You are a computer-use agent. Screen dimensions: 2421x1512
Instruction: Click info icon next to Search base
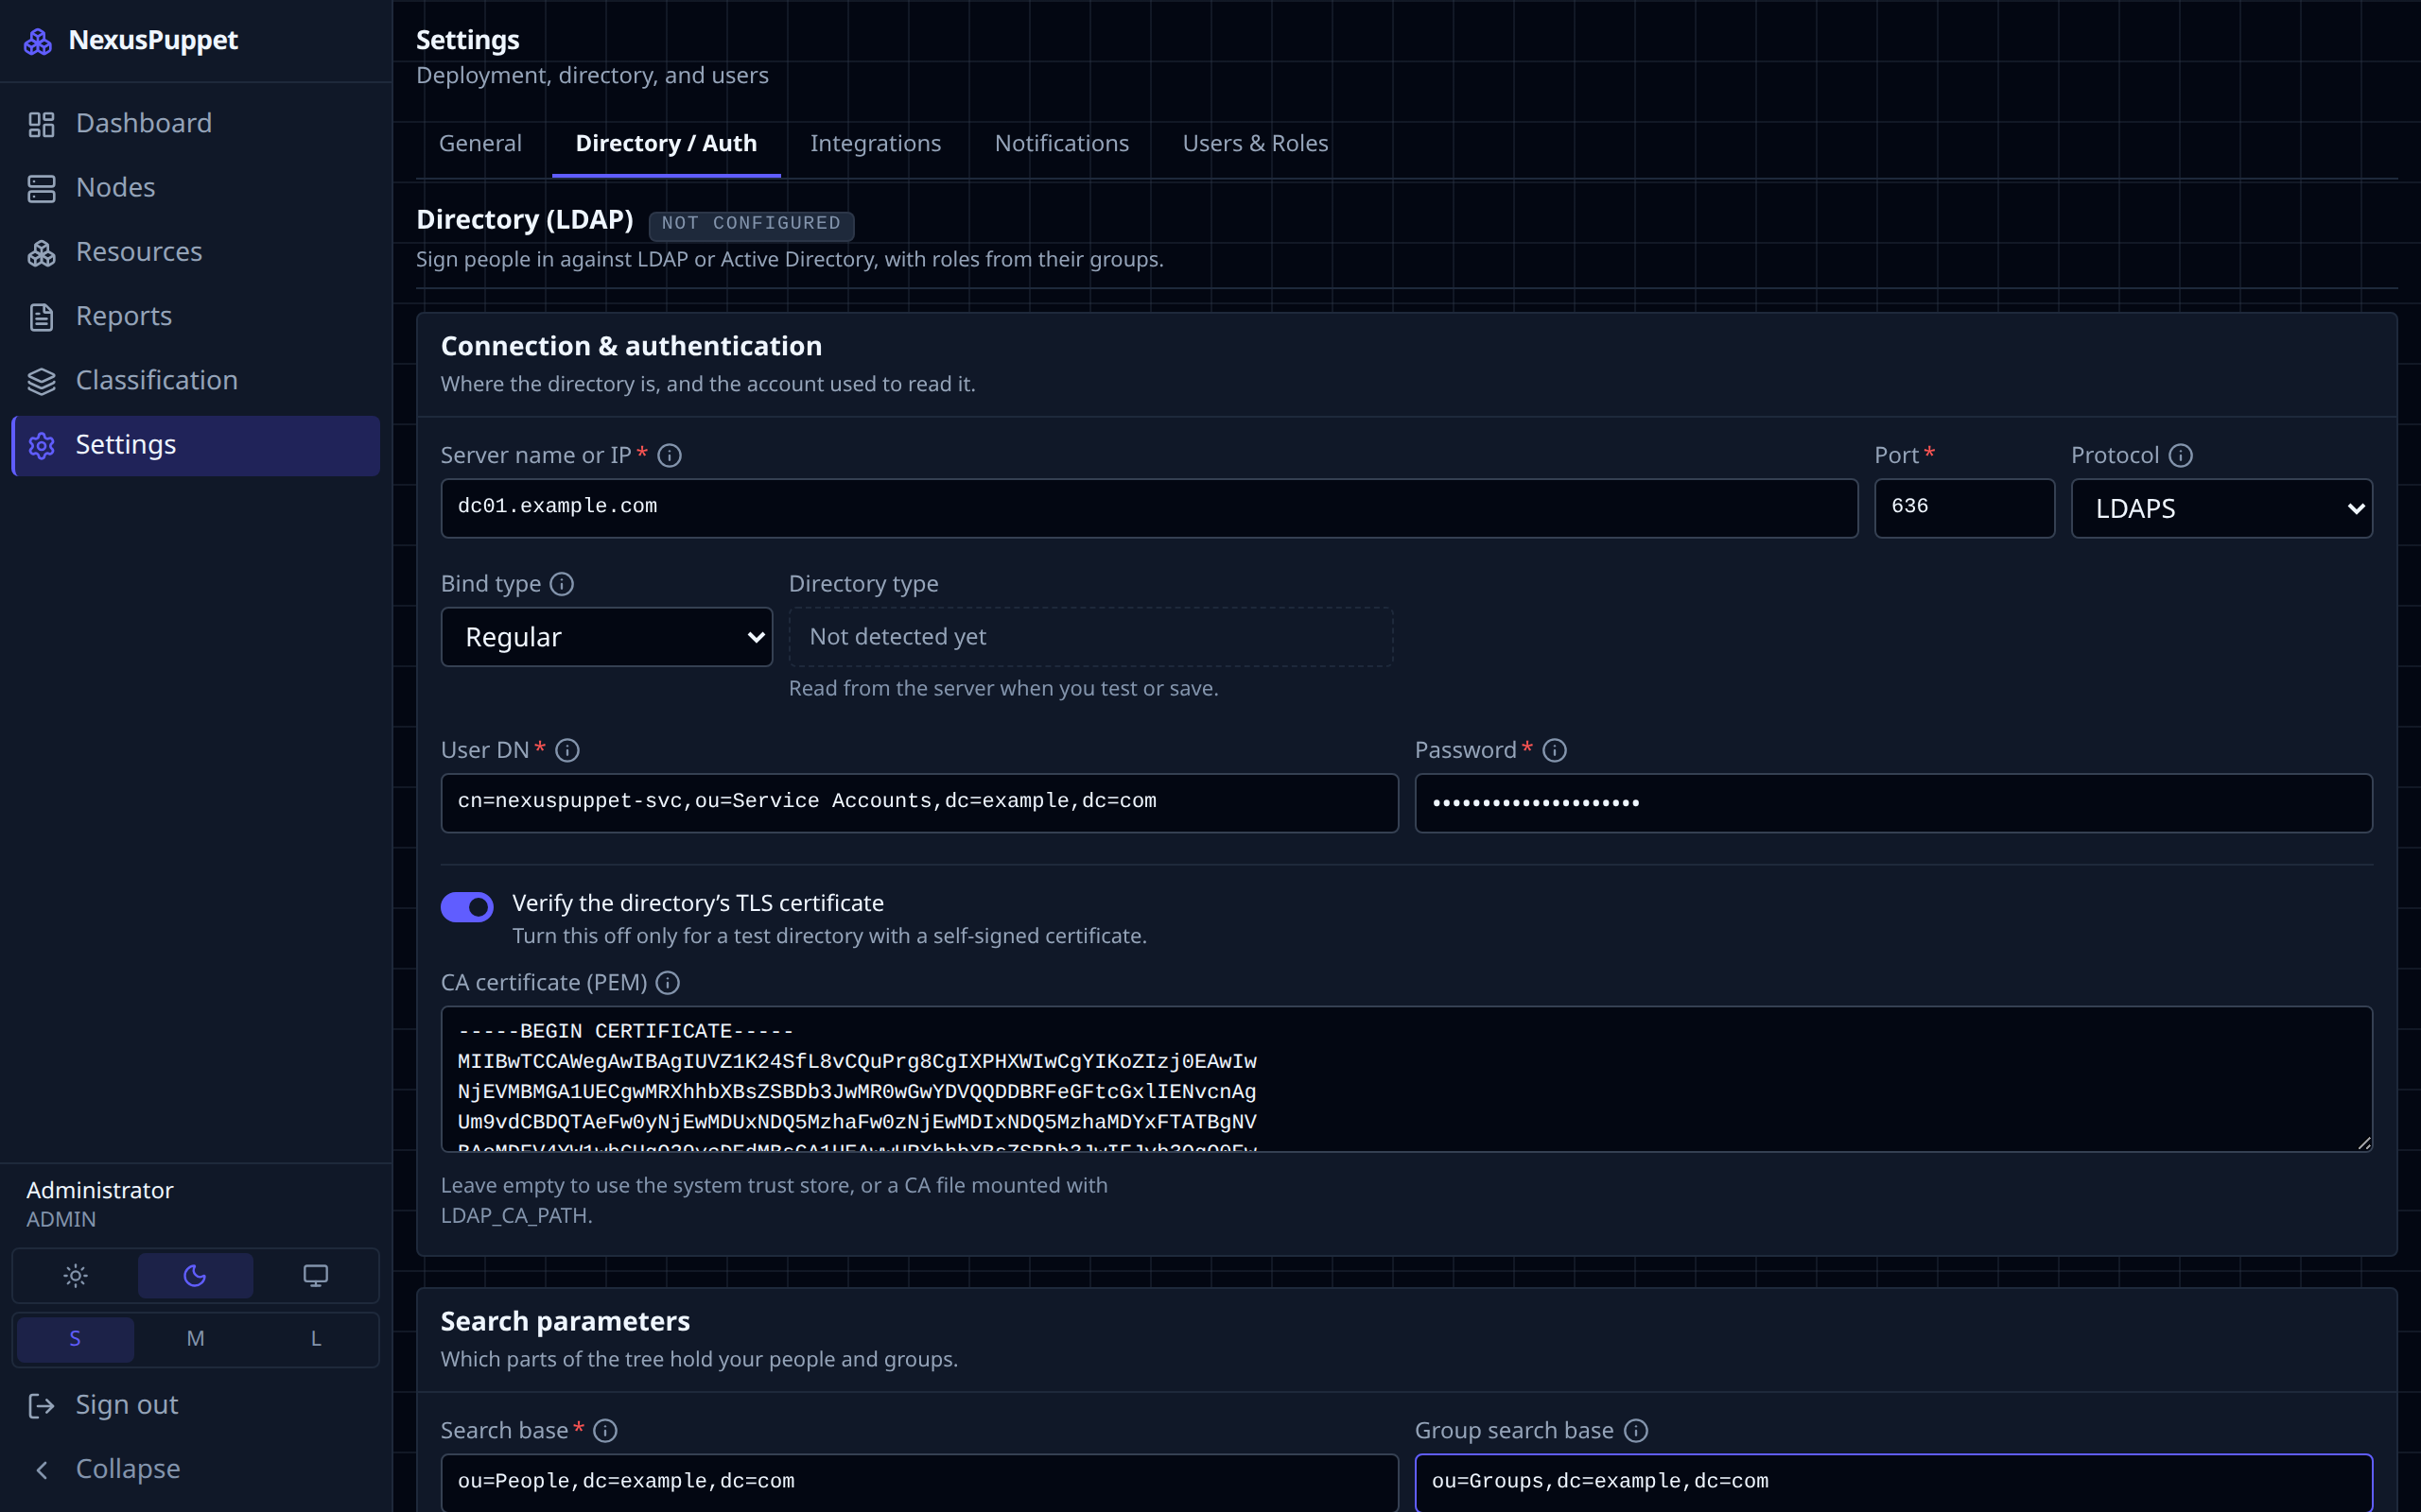[x=605, y=1431]
